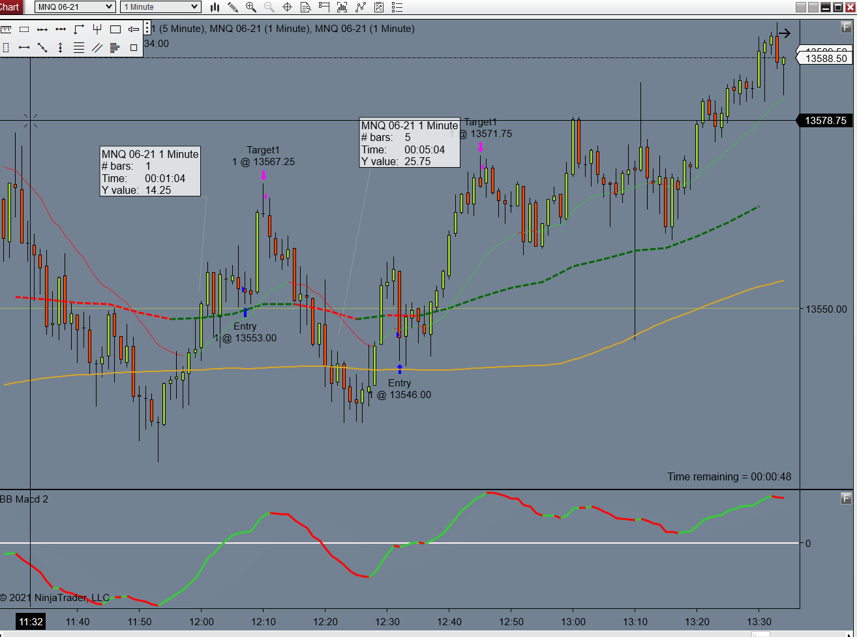Screen dimensions: 857x637
Task: Open the properties list icon
Action: click(397, 7)
